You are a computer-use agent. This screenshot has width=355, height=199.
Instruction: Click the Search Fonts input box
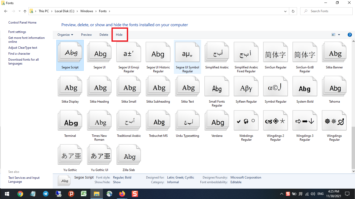click(x=326, y=11)
